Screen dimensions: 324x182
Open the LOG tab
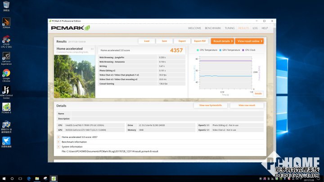[255, 28]
